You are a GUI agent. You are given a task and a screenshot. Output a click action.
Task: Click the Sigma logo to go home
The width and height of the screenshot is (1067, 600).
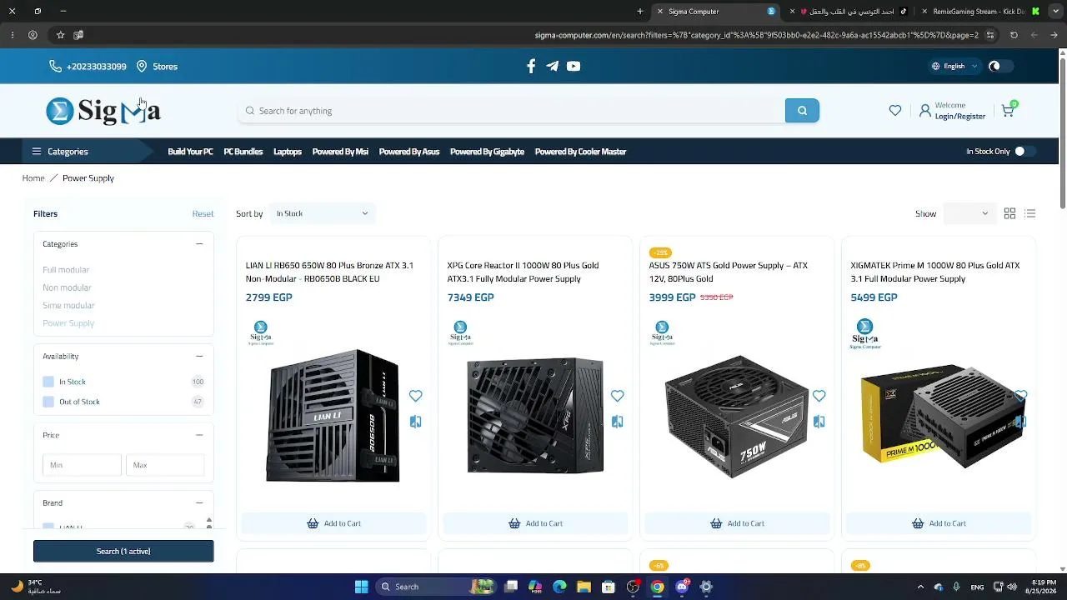(103, 111)
